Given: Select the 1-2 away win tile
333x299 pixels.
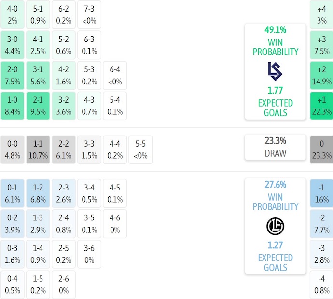Looking at the screenshot, I should pyautogui.click(x=39, y=192).
